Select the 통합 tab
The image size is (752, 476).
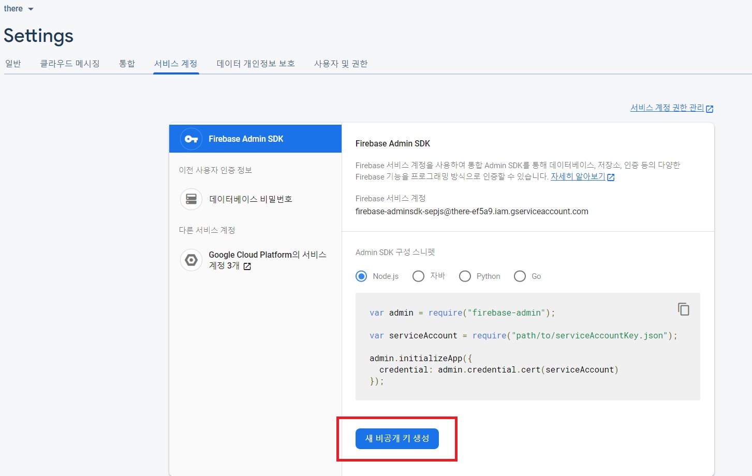(127, 64)
